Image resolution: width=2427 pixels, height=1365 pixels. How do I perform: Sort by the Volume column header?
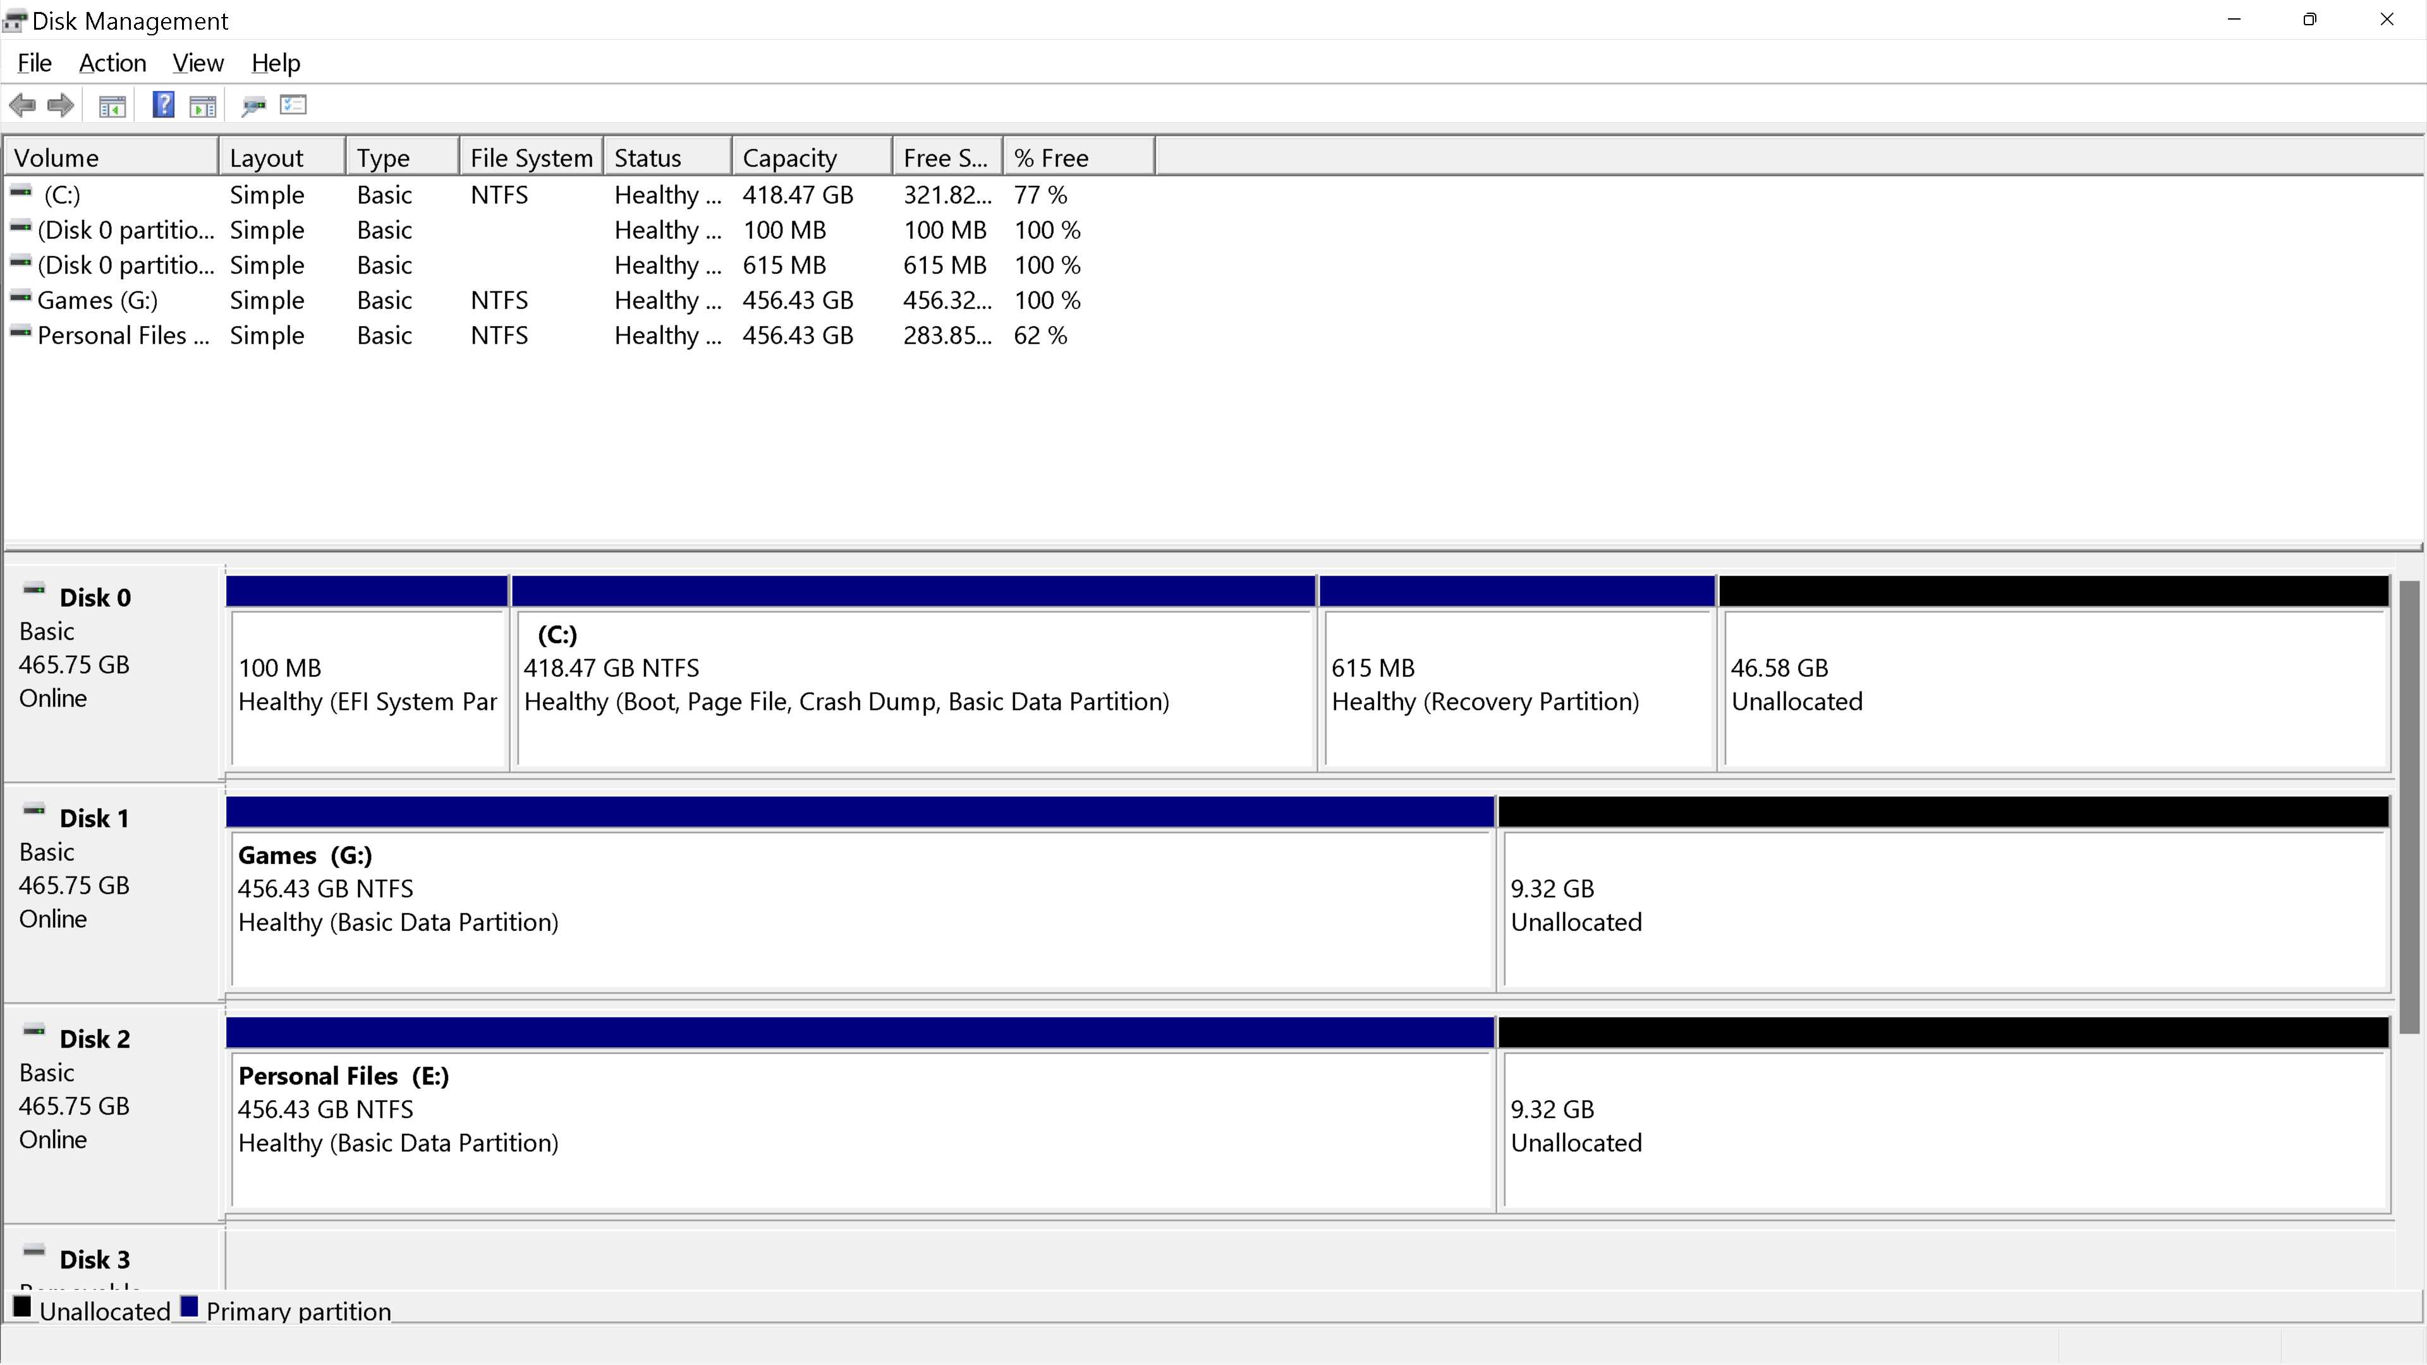[111, 157]
